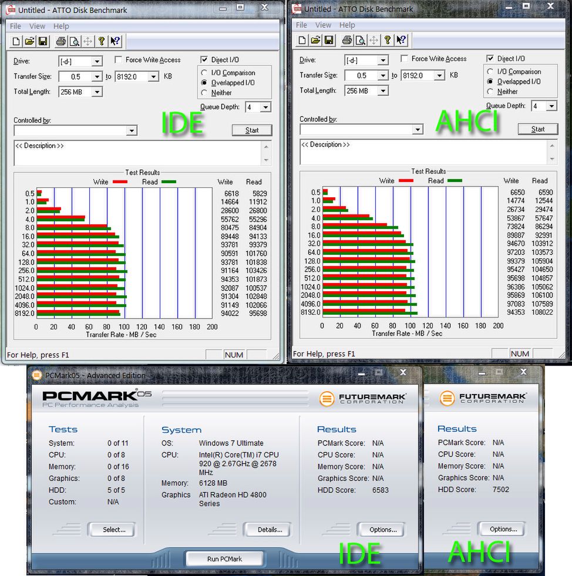Click green Read legend swatch in IDE window

point(169,182)
